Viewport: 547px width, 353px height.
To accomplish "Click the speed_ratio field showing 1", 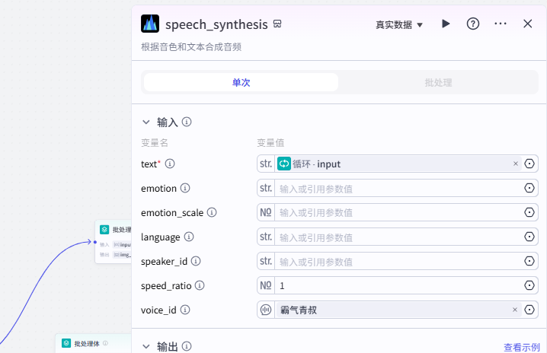I will click(399, 286).
